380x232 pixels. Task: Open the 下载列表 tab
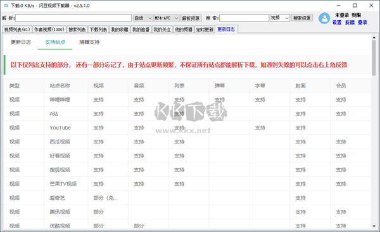coord(98,30)
